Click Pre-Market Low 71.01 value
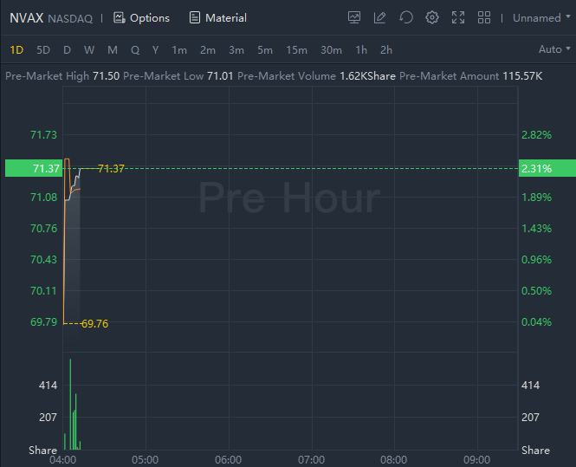 pyautogui.click(x=220, y=76)
